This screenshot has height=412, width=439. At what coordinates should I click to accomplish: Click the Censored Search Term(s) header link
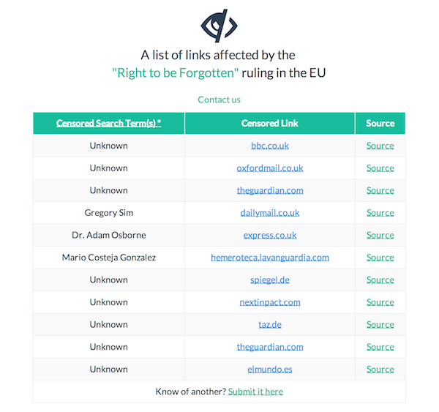coord(108,123)
